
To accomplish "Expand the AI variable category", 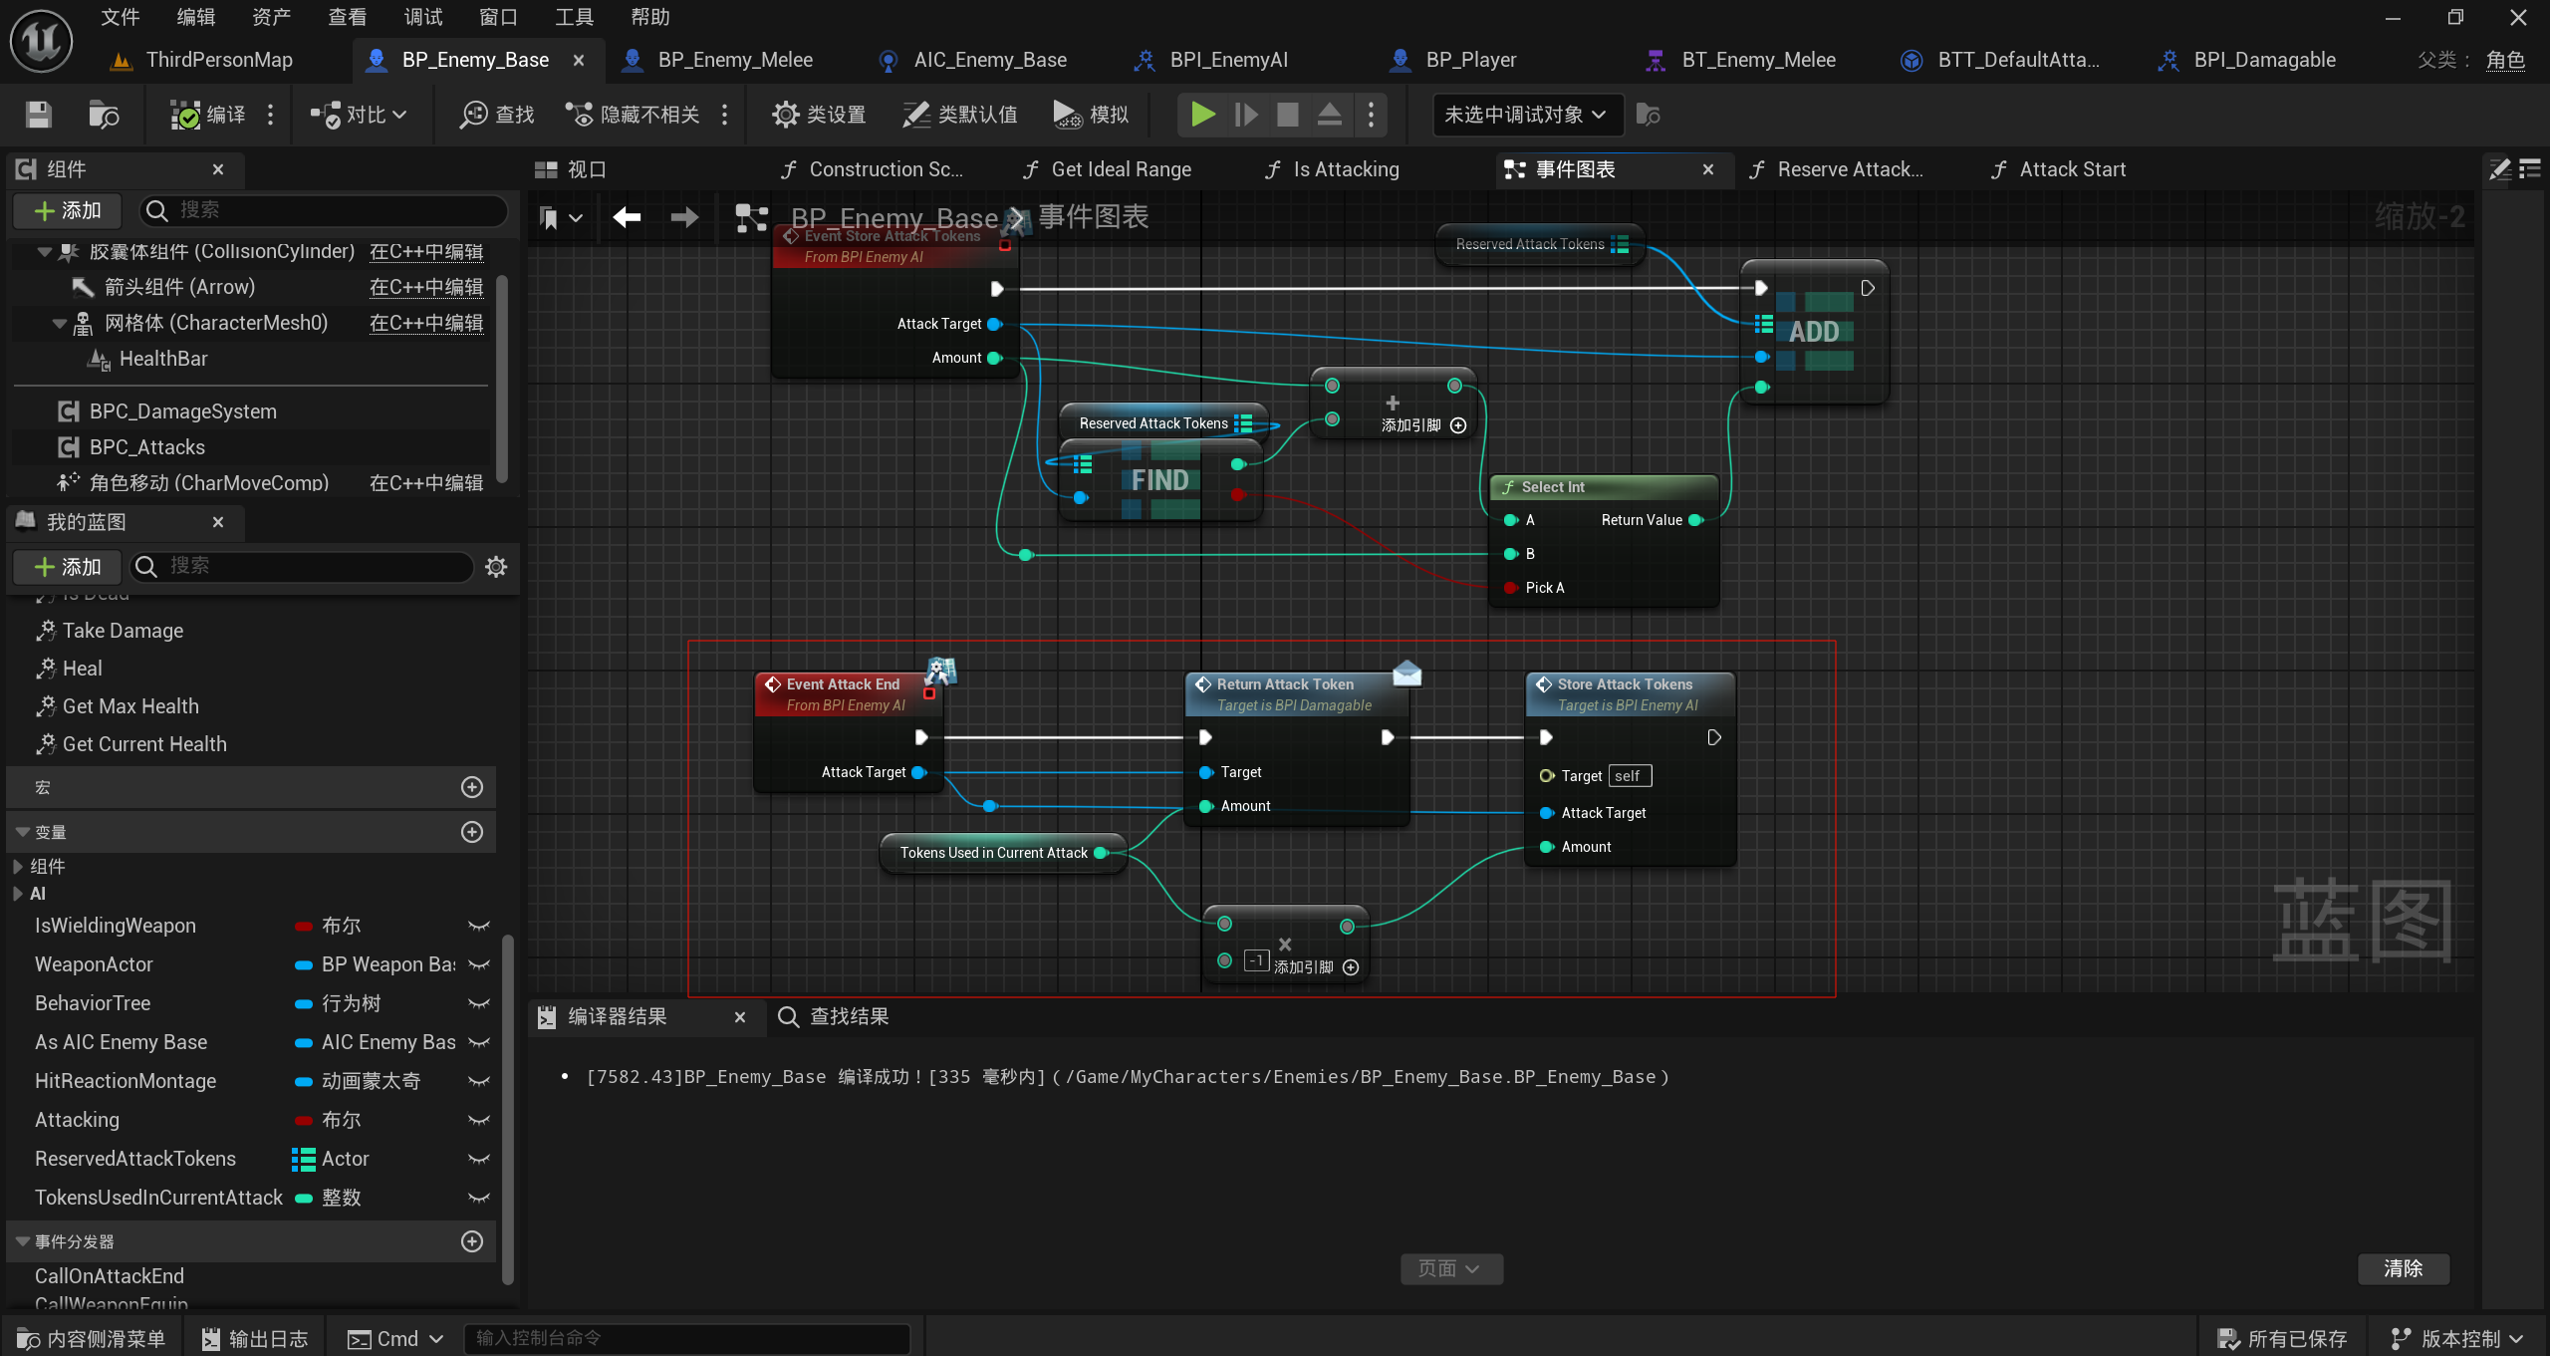I will tap(18, 894).
